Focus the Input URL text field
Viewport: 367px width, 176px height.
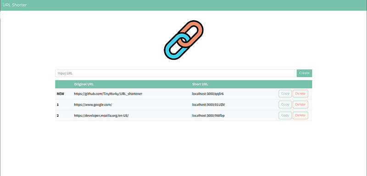(176, 73)
